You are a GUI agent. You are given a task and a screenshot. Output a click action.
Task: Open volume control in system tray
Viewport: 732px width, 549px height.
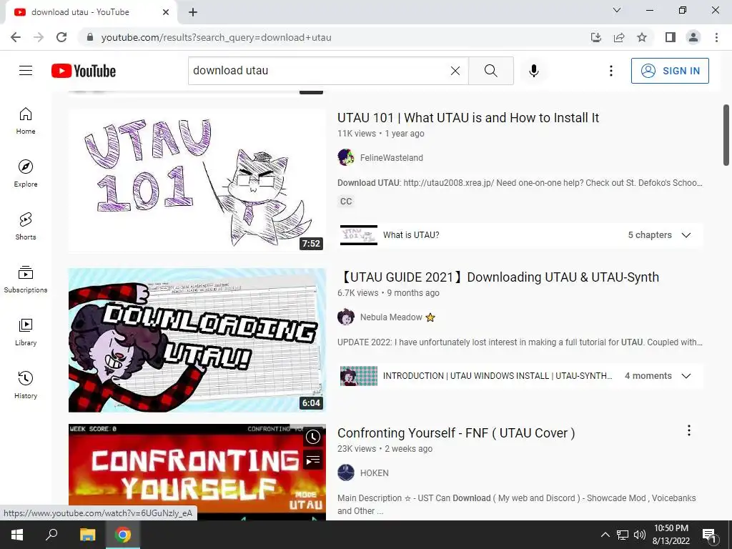click(640, 535)
